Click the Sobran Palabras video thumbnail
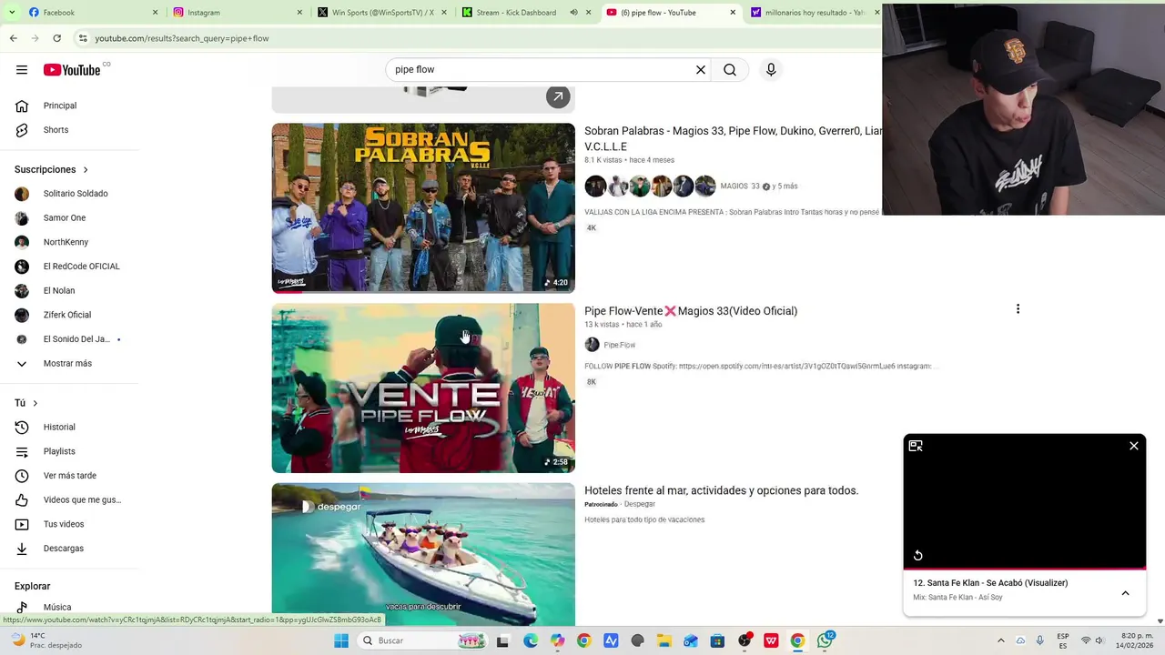The width and height of the screenshot is (1165, 655). coord(423,208)
